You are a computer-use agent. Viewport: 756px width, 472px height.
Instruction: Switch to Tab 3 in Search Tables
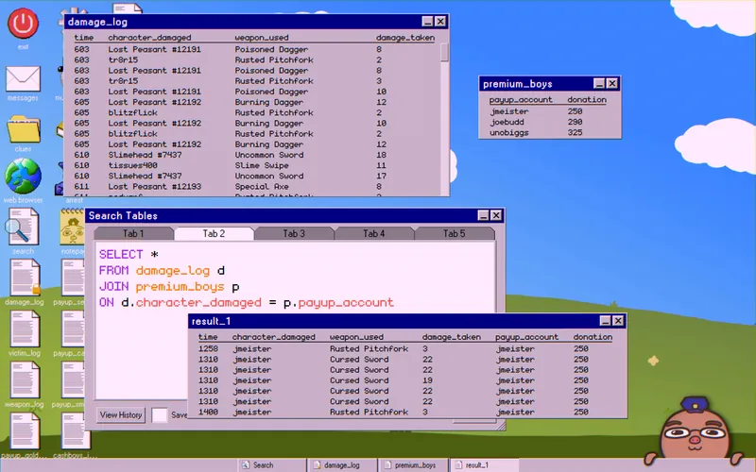coord(294,233)
